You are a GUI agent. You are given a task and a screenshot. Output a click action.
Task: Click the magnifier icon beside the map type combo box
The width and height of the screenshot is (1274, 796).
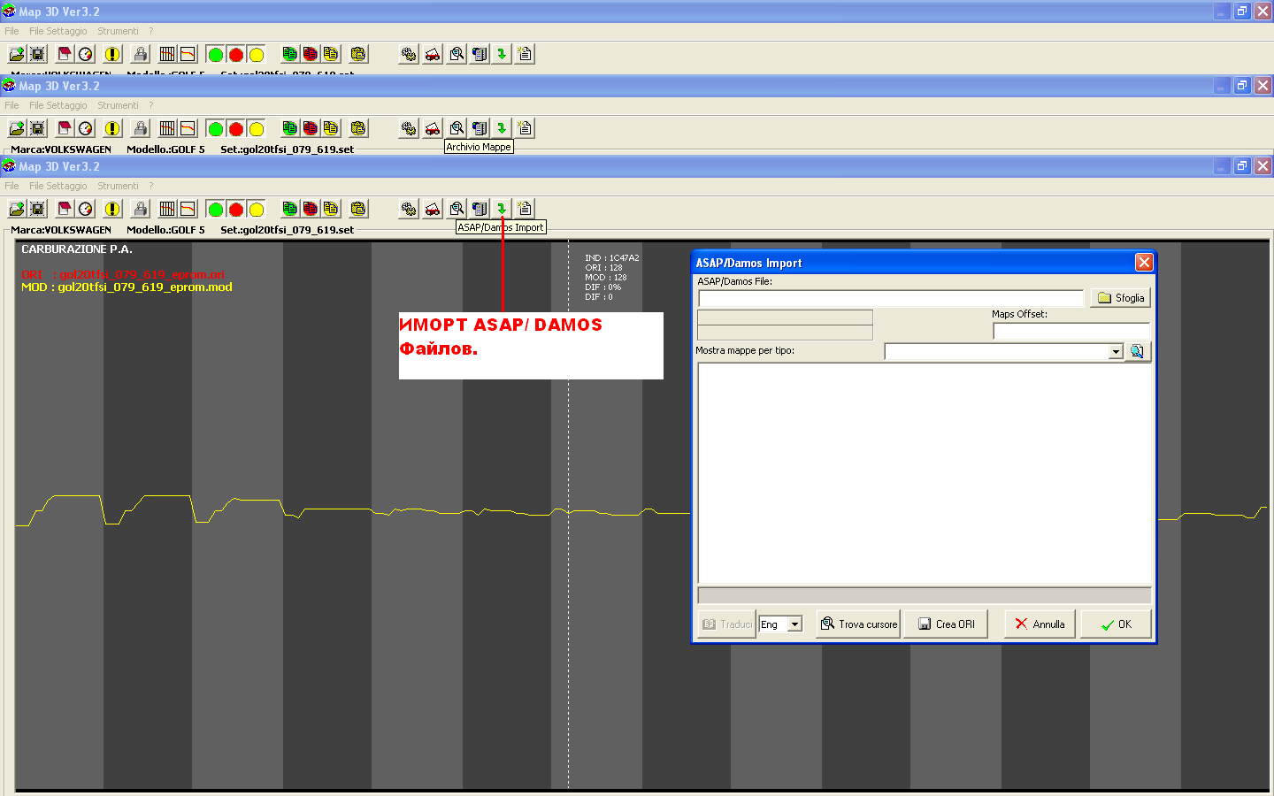click(1137, 352)
